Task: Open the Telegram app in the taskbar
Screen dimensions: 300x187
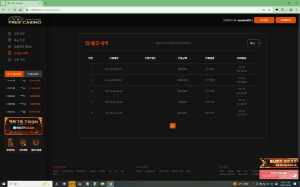Action: [64, 184]
